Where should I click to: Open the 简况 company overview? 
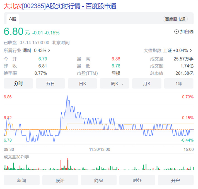pos(98,180)
